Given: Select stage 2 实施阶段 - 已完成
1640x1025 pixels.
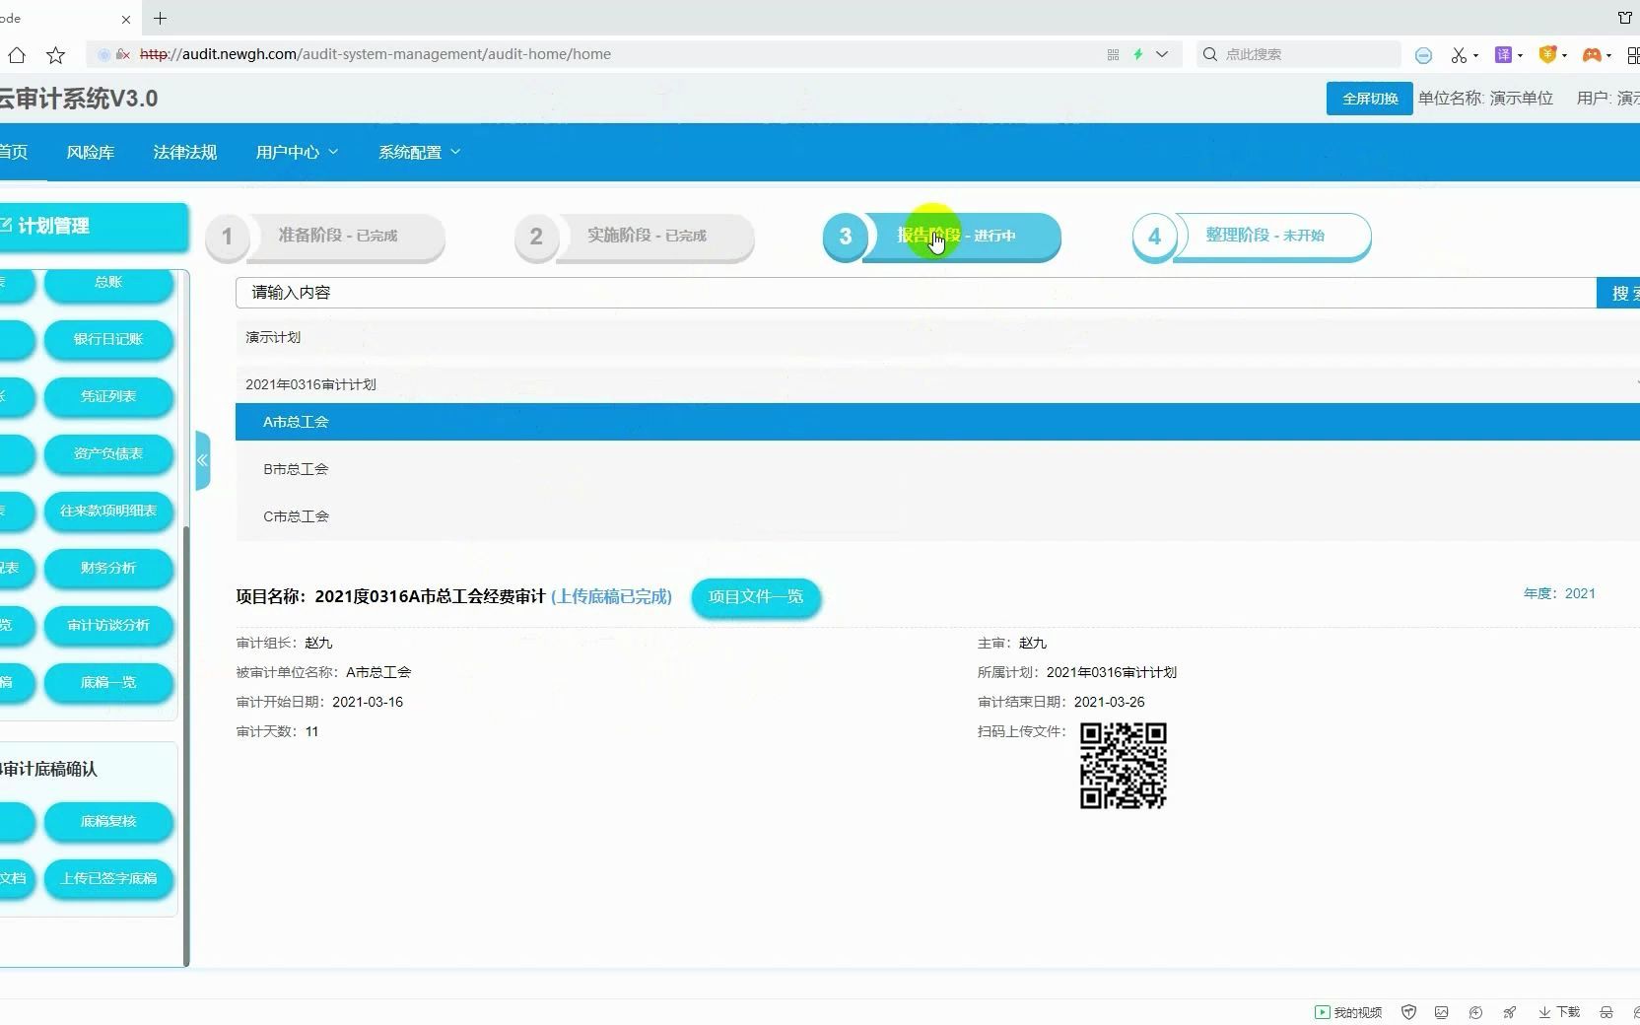Looking at the screenshot, I should coord(635,237).
